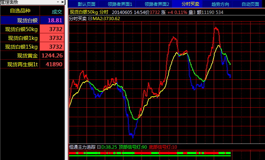This screenshot has height=160, width=265.
Task: Click the MA2:3730.62 indicator value
Action: tap(106, 19)
